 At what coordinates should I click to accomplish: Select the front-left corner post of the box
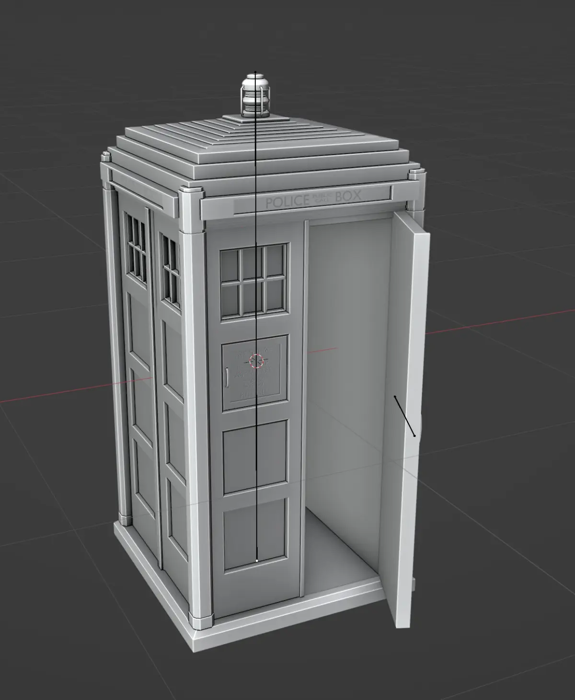(197, 407)
